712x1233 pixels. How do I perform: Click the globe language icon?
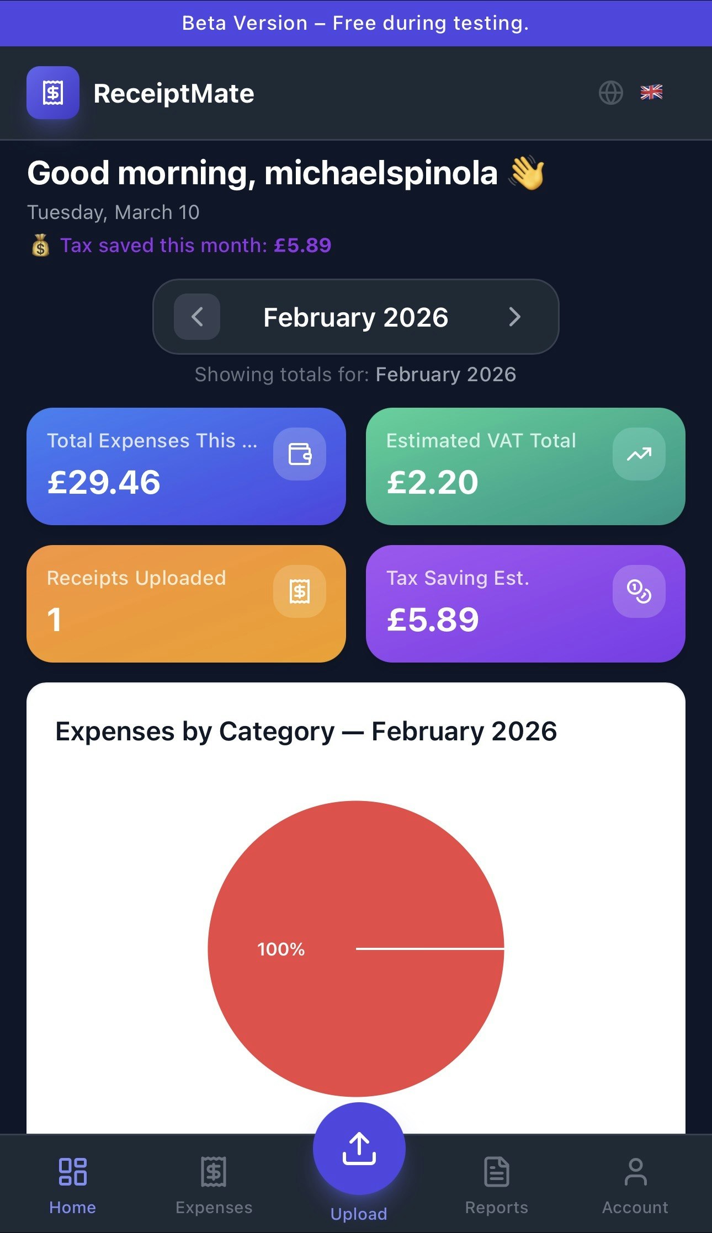tap(612, 93)
